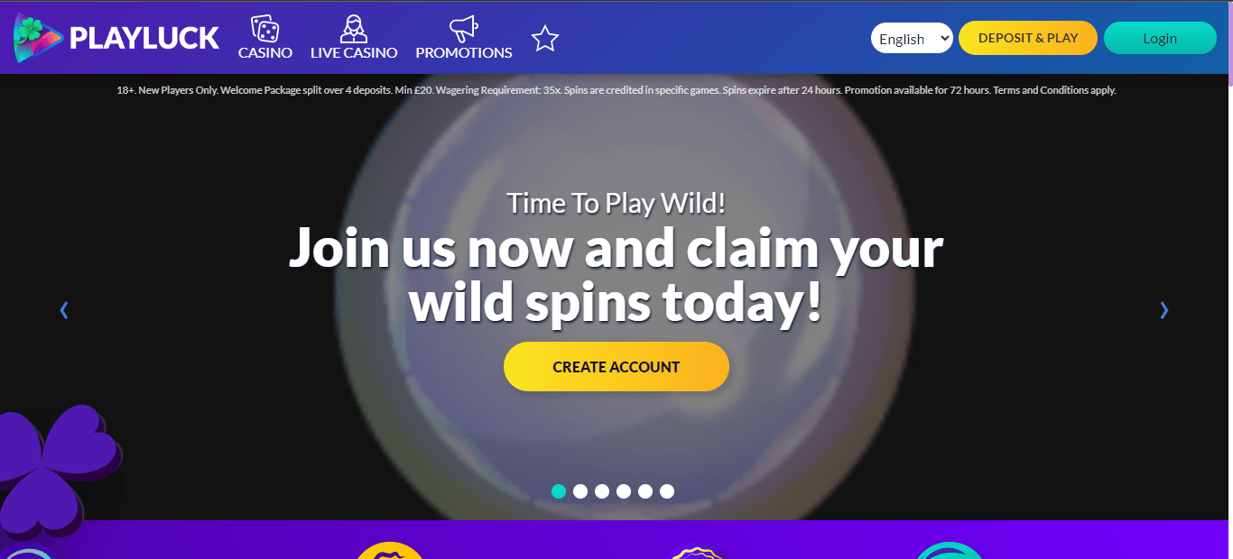Open the PROMOTIONS menu label
This screenshot has width=1233, height=559.
coord(464,53)
